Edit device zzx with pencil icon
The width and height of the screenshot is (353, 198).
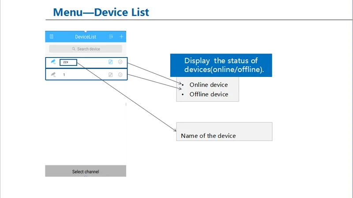click(111, 62)
